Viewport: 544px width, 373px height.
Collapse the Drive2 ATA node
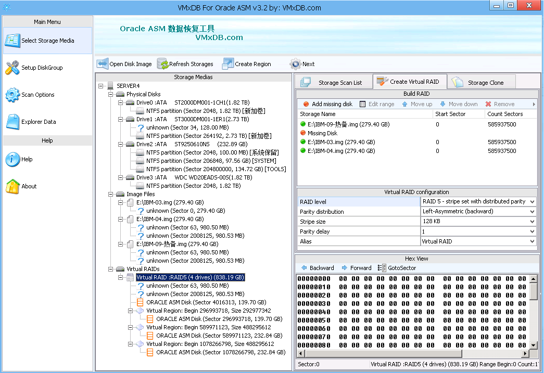coord(120,144)
